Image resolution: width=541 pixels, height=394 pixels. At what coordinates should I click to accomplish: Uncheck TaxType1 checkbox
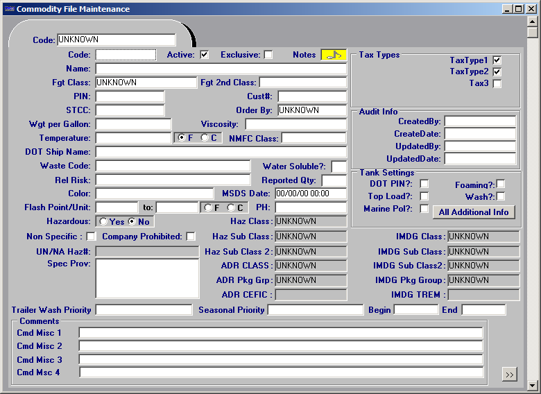[x=497, y=60]
